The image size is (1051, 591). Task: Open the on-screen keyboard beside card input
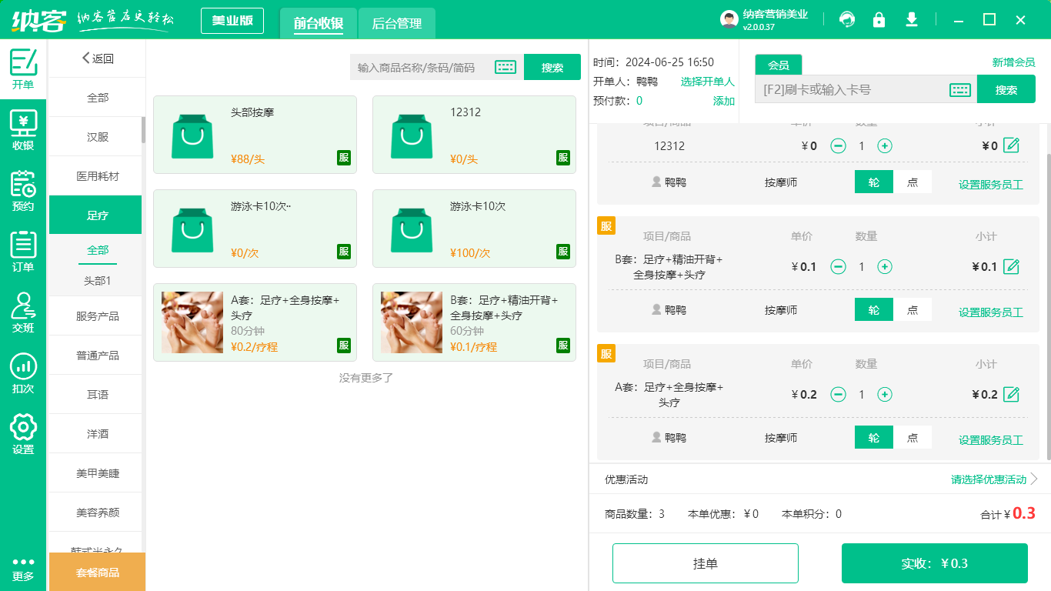pyautogui.click(x=959, y=88)
